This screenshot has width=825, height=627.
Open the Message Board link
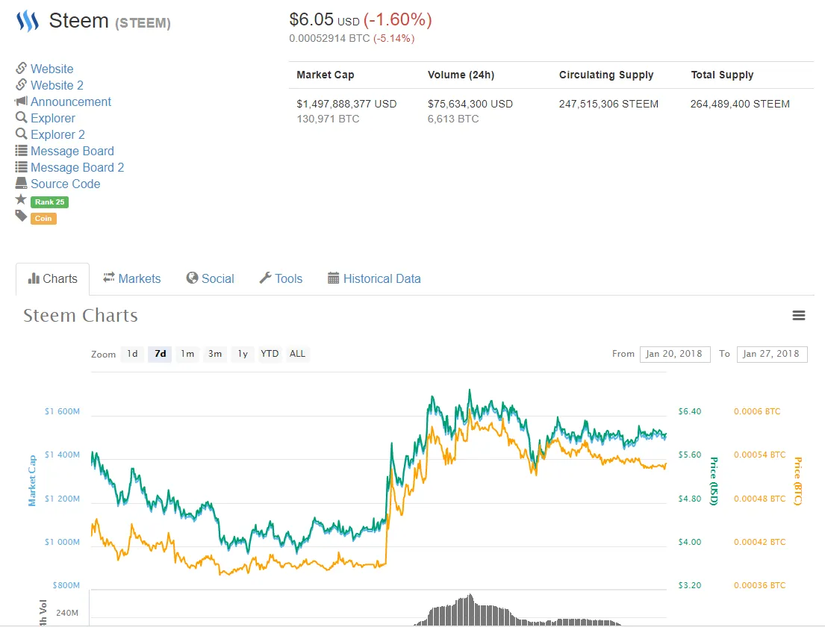click(72, 151)
